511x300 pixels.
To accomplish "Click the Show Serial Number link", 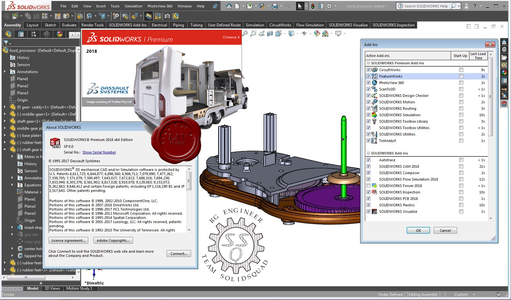I will (x=99, y=152).
